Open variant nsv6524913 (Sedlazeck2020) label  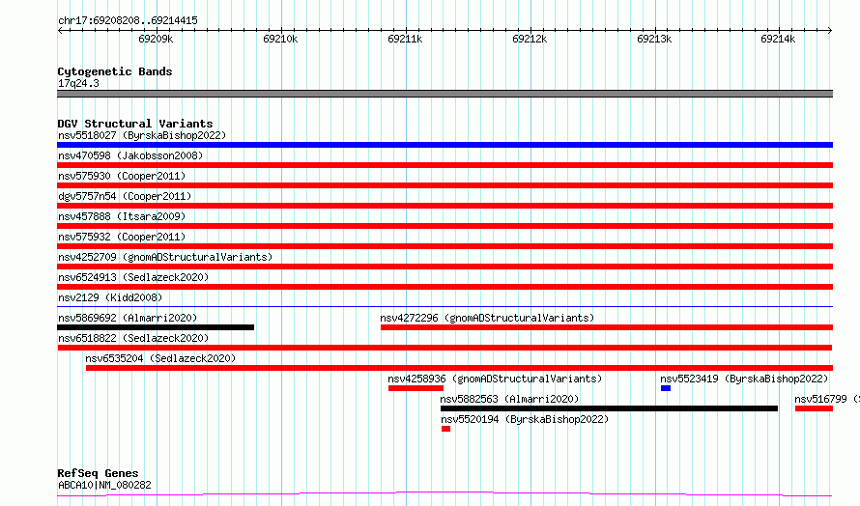coord(133,277)
